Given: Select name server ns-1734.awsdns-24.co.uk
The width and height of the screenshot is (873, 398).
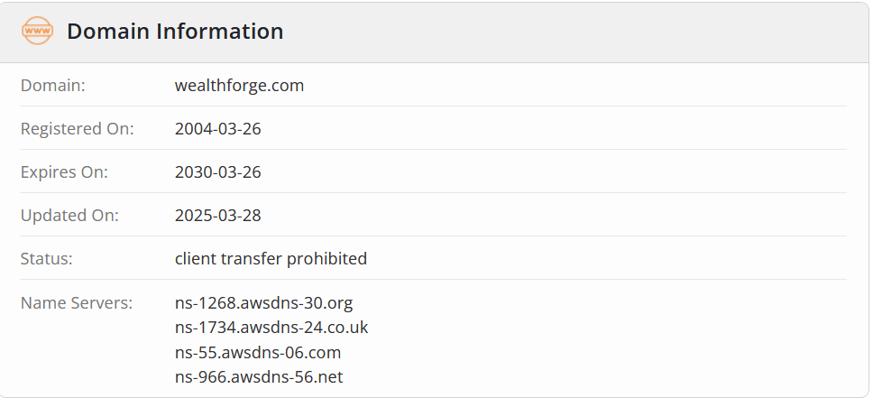Looking at the screenshot, I should pyautogui.click(x=271, y=328).
